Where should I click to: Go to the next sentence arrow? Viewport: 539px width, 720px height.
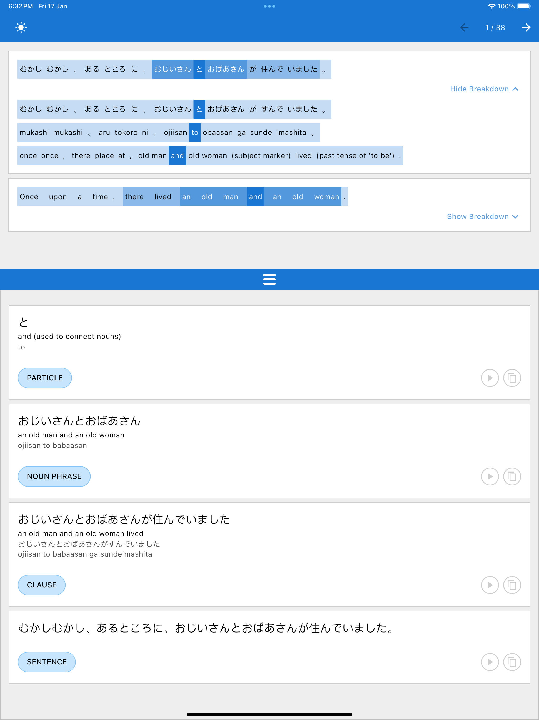[x=526, y=27]
